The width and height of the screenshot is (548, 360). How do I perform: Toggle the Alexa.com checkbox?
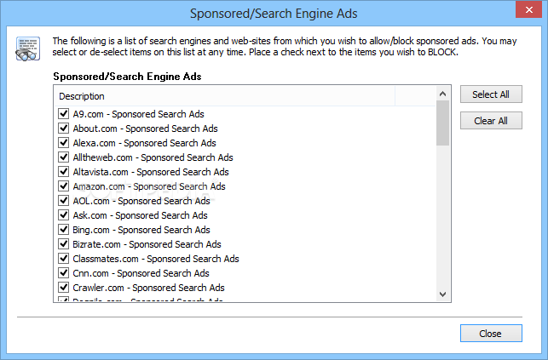64,143
